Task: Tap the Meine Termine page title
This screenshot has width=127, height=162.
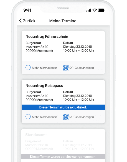Action: [63, 21]
